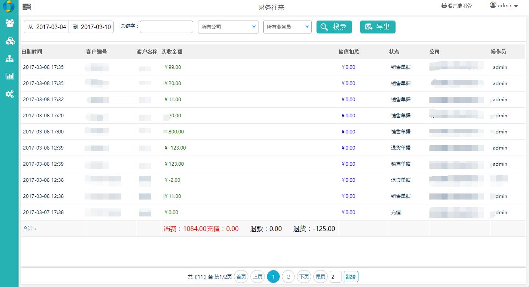Click the ￥-2.00 refund amount
The height and width of the screenshot is (287, 529).
click(x=172, y=180)
